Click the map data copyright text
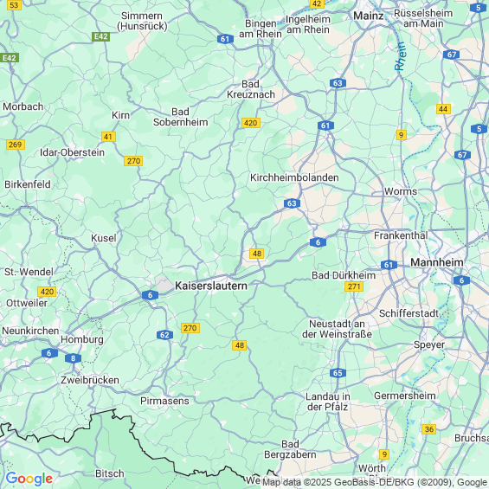The width and height of the screenshot is (489, 489). 375,482
